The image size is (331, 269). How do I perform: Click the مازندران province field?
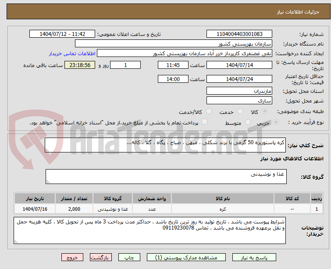pyautogui.click(x=239, y=91)
